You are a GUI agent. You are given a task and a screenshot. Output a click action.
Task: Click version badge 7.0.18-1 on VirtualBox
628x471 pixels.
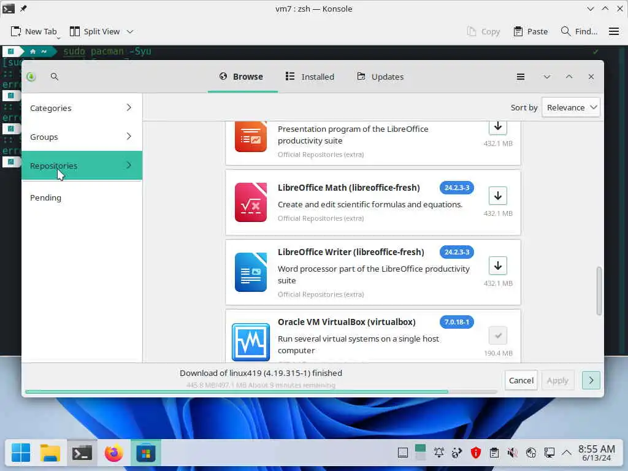point(456,321)
